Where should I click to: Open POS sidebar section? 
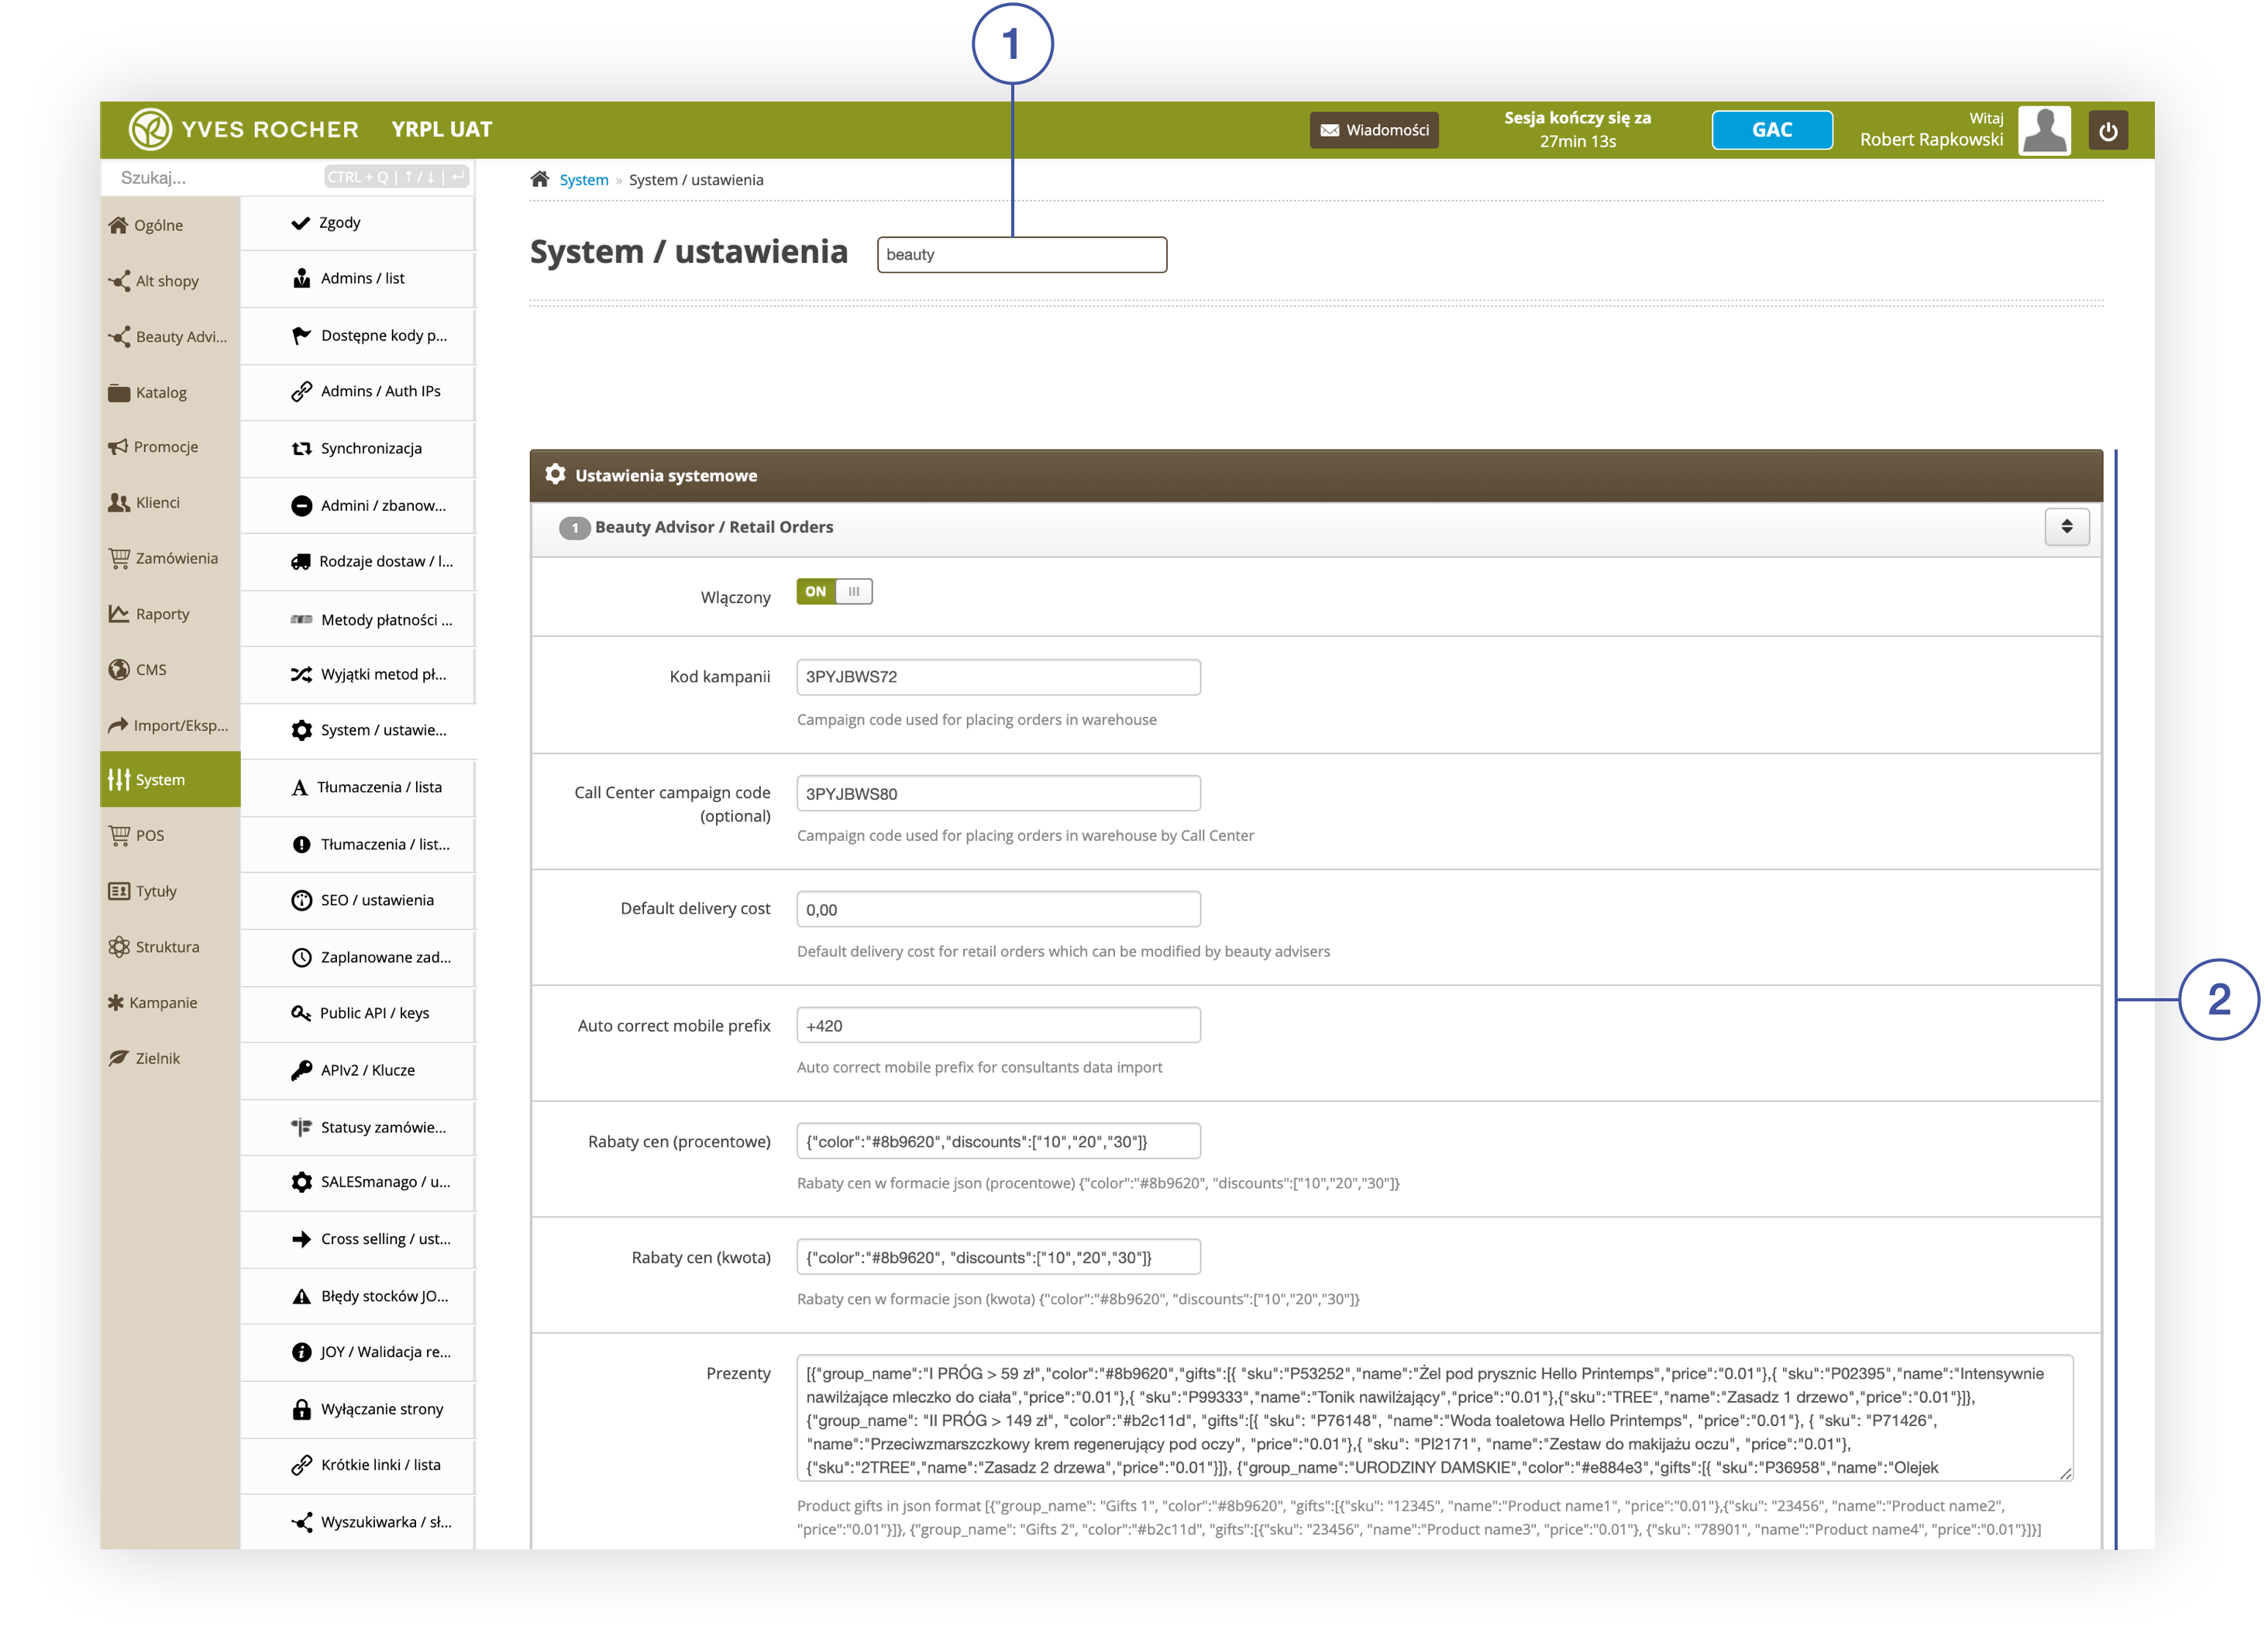click(170, 835)
